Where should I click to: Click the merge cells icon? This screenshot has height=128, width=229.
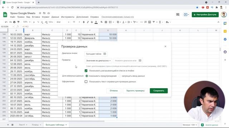click(110, 22)
